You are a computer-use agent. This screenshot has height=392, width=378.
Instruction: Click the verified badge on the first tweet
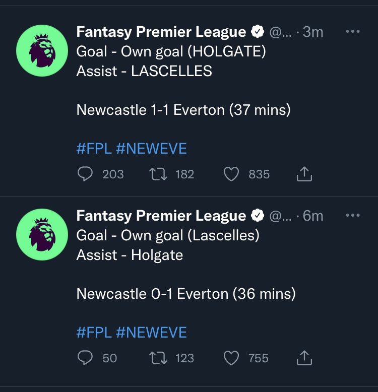[x=258, y=32]
